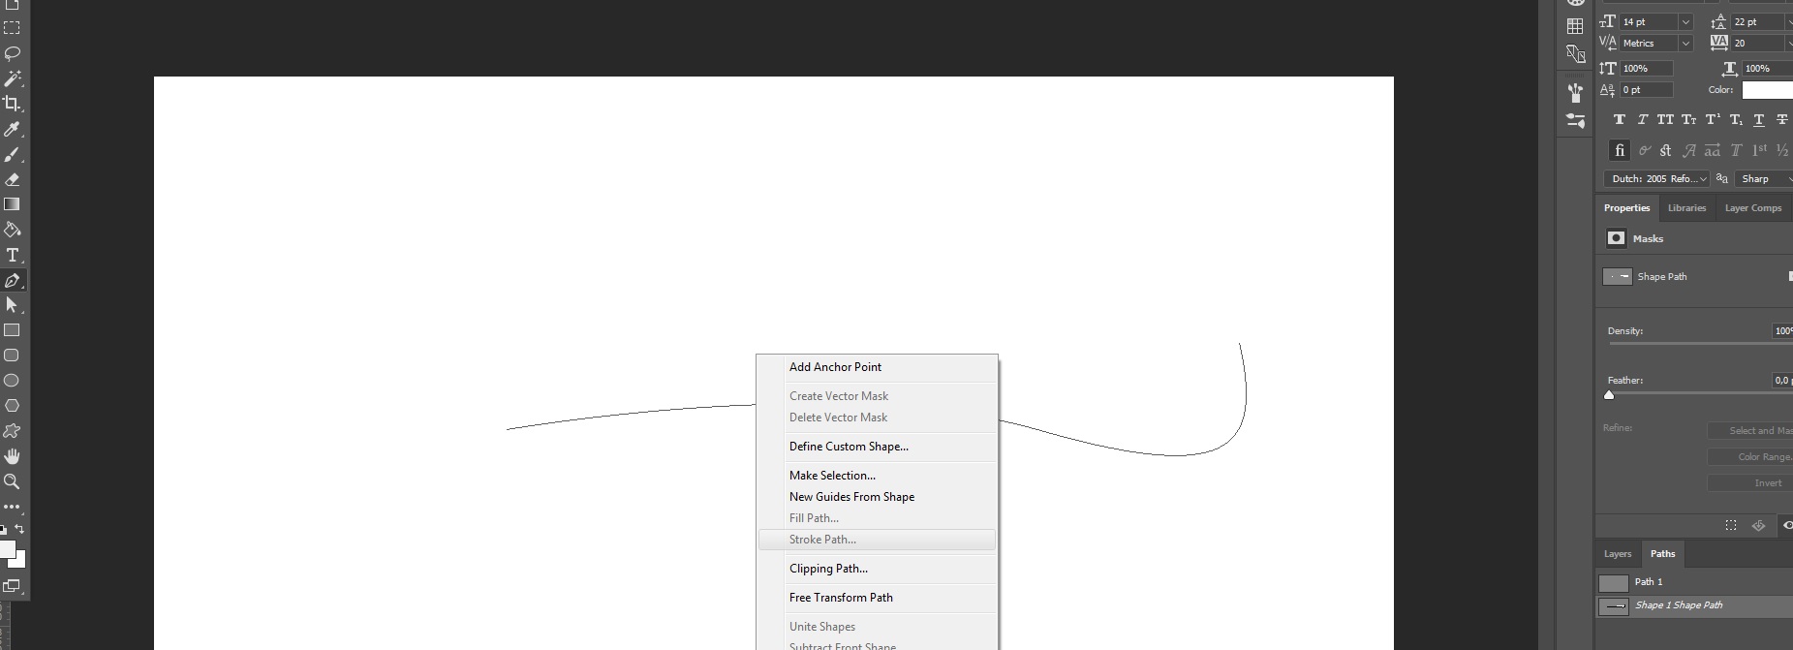Select the Lasso tool
This screenshot has width=1793, height=650.
(12, 53)
